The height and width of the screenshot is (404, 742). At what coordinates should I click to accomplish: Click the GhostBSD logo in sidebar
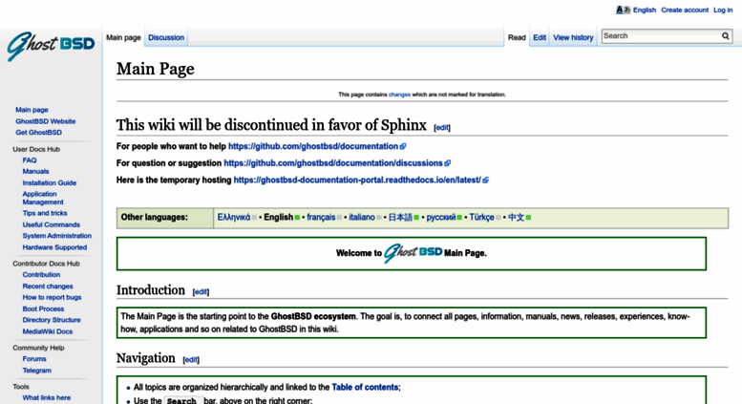pos(51,46)
